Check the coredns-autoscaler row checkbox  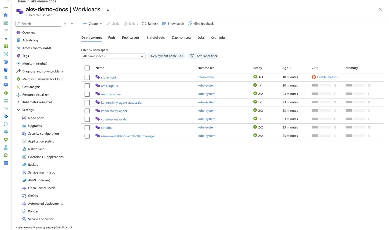coord(87,119)
